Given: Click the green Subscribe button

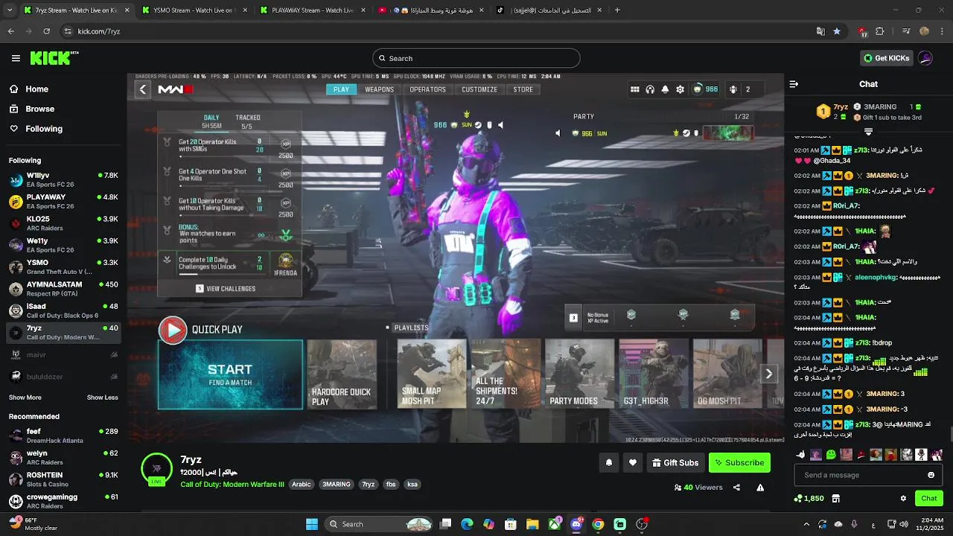Looking at the screenshot, I should (x=739, y=462).
